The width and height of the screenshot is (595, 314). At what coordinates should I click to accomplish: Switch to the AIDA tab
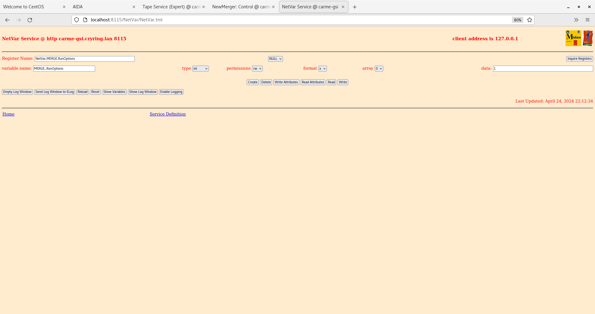[104, 7]
